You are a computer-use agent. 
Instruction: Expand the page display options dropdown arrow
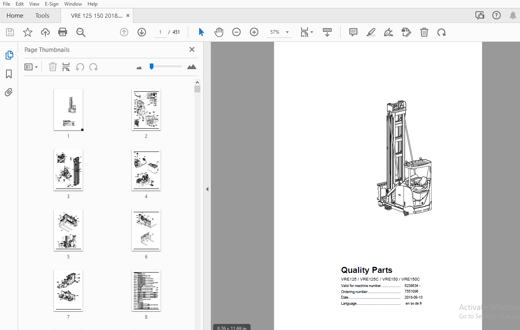(312, 31)
